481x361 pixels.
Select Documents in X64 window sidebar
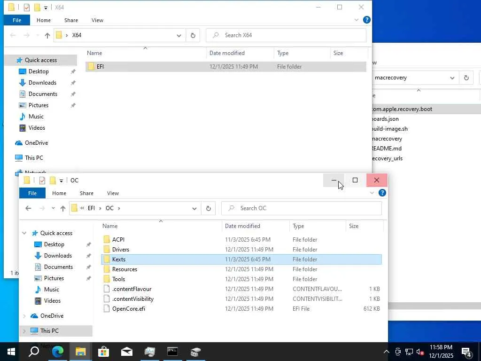pyautogui.click(x=43, y=94)
